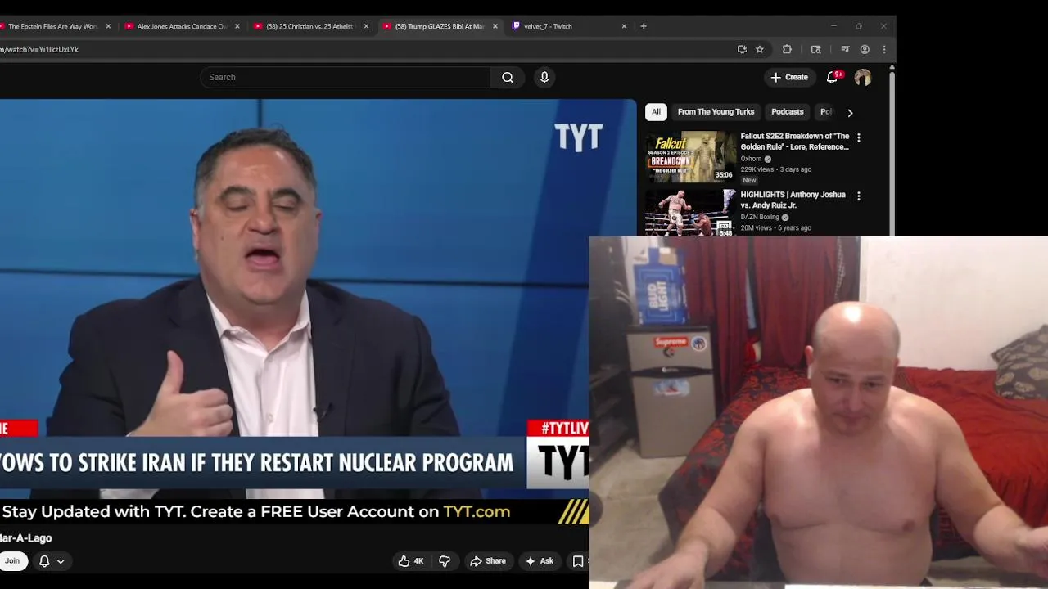
Task: Open the side panel icon in toolbar
Action: click(815, 49)
